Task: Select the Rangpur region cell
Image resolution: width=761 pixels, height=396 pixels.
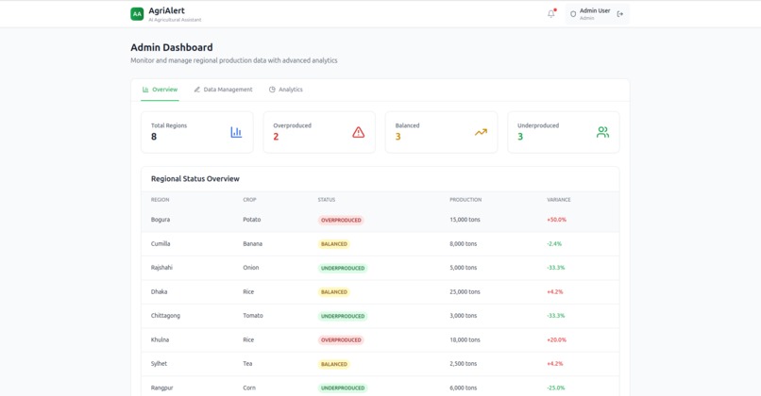Action: [x=161, y=388]
